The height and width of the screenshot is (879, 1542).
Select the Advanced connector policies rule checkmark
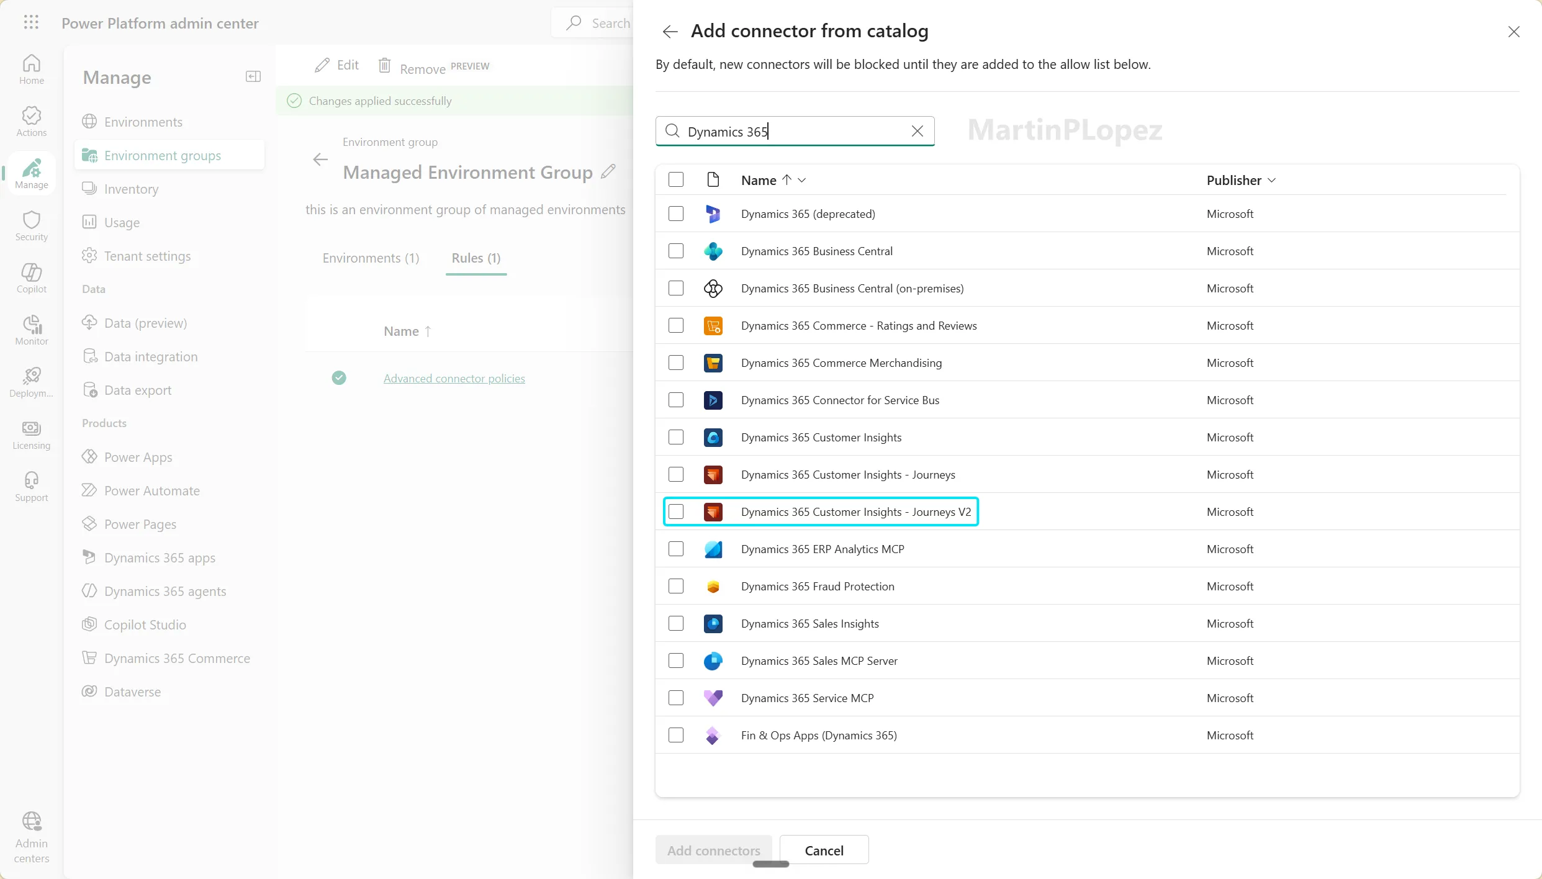[339, 377]
